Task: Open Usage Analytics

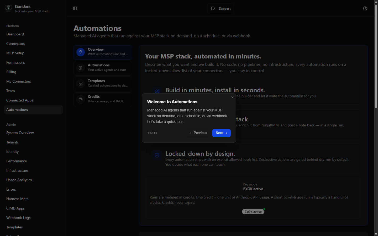Action: click(33, 180)
